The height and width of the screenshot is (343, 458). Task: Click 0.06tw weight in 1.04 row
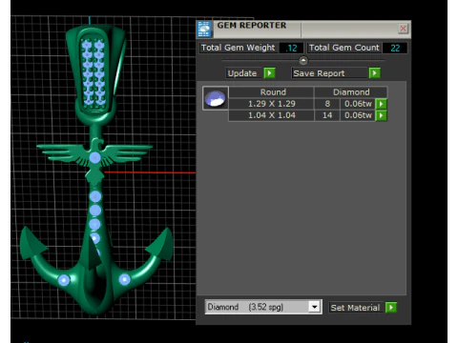(358, 115)
